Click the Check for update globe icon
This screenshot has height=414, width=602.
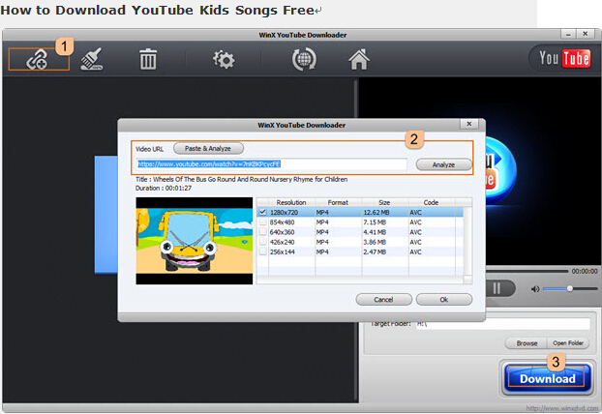[304, 59]
